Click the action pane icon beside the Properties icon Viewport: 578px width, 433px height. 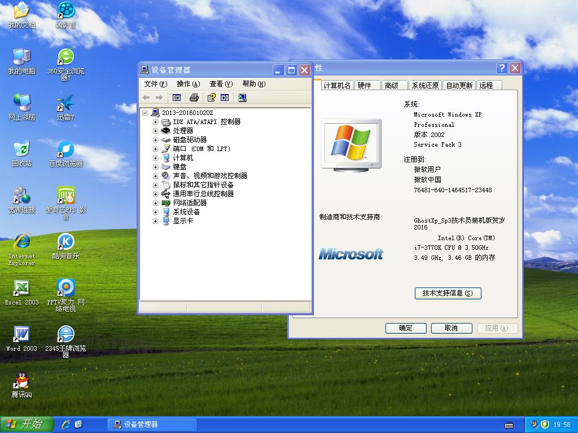(x=225, y=98)
